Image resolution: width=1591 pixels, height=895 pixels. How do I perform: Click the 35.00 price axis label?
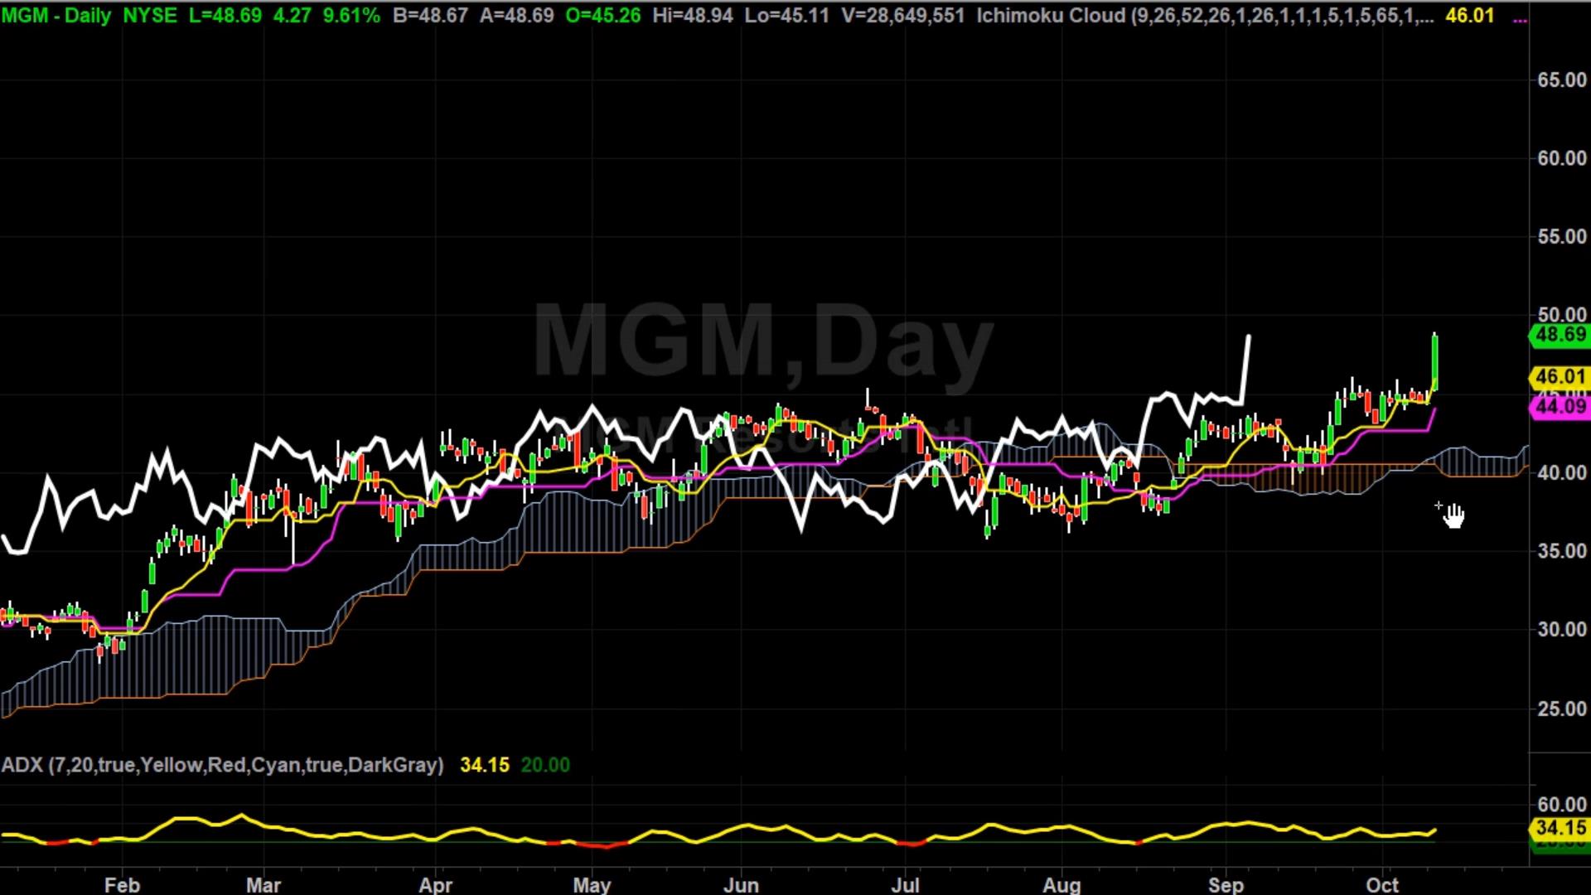[1562, 551]
